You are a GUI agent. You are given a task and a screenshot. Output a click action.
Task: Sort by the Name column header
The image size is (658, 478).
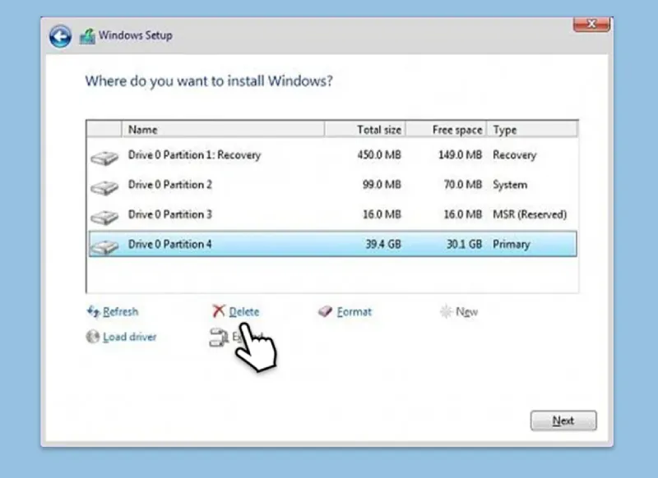(223, 130)
